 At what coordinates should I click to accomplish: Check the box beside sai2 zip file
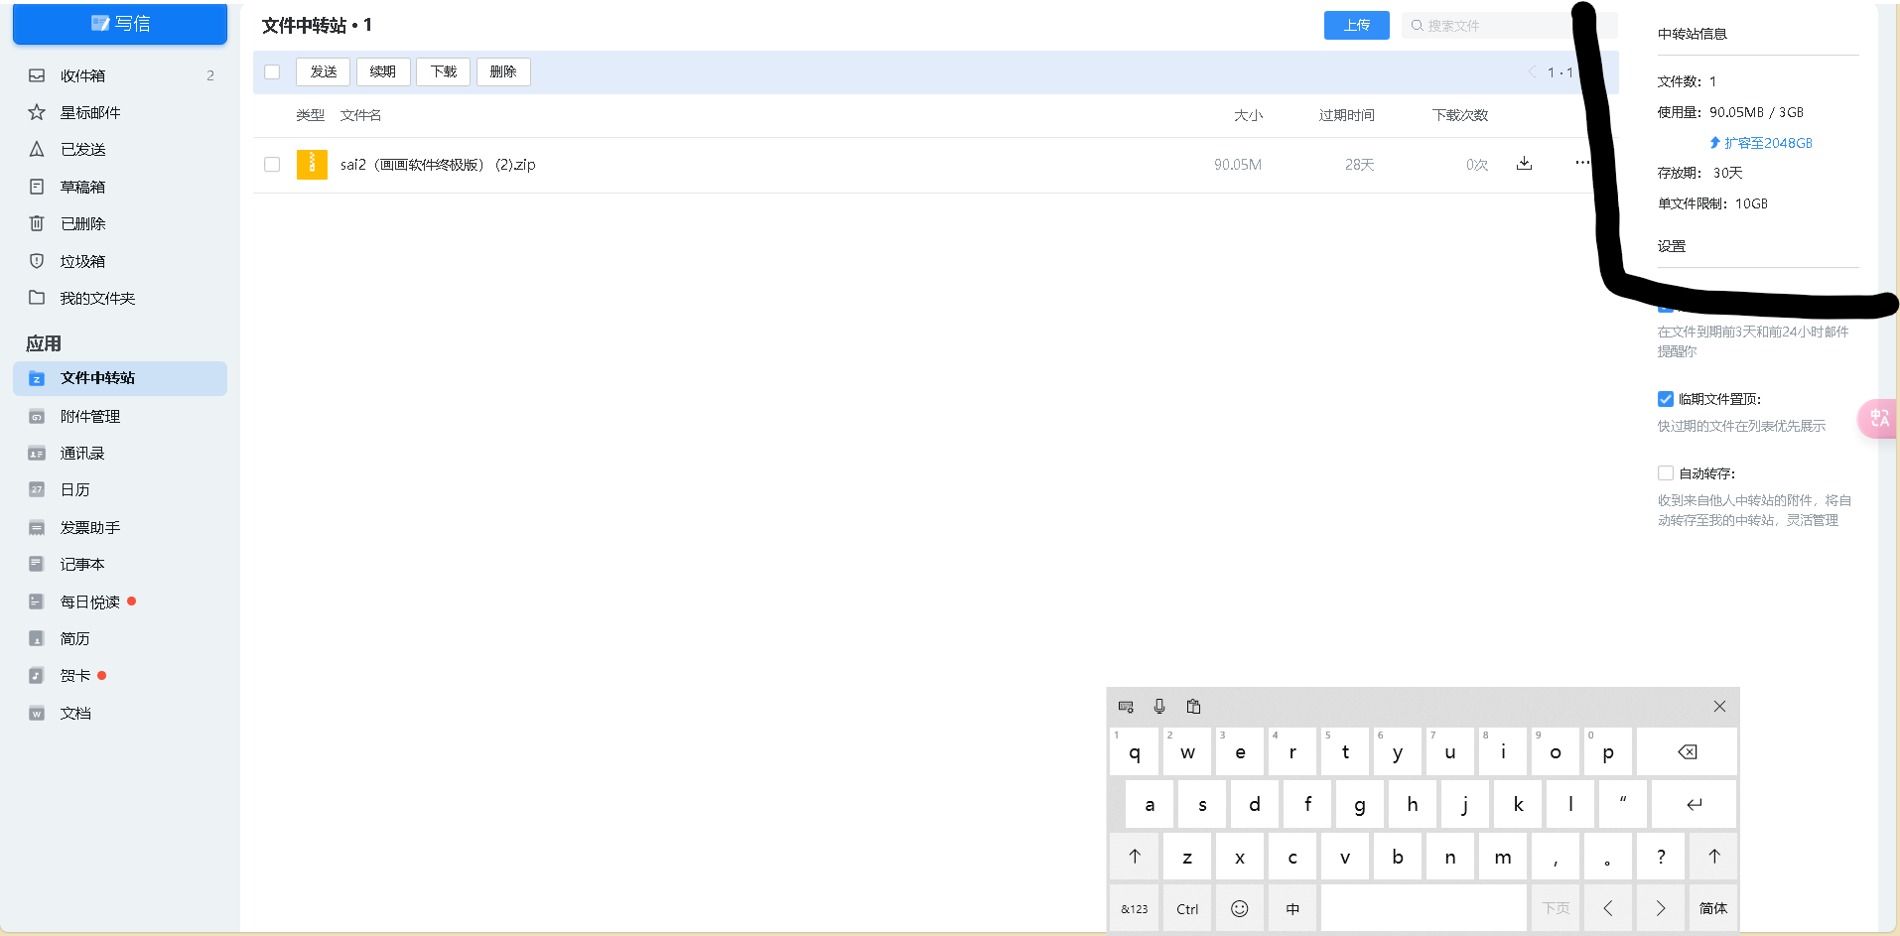coord(272,165)
